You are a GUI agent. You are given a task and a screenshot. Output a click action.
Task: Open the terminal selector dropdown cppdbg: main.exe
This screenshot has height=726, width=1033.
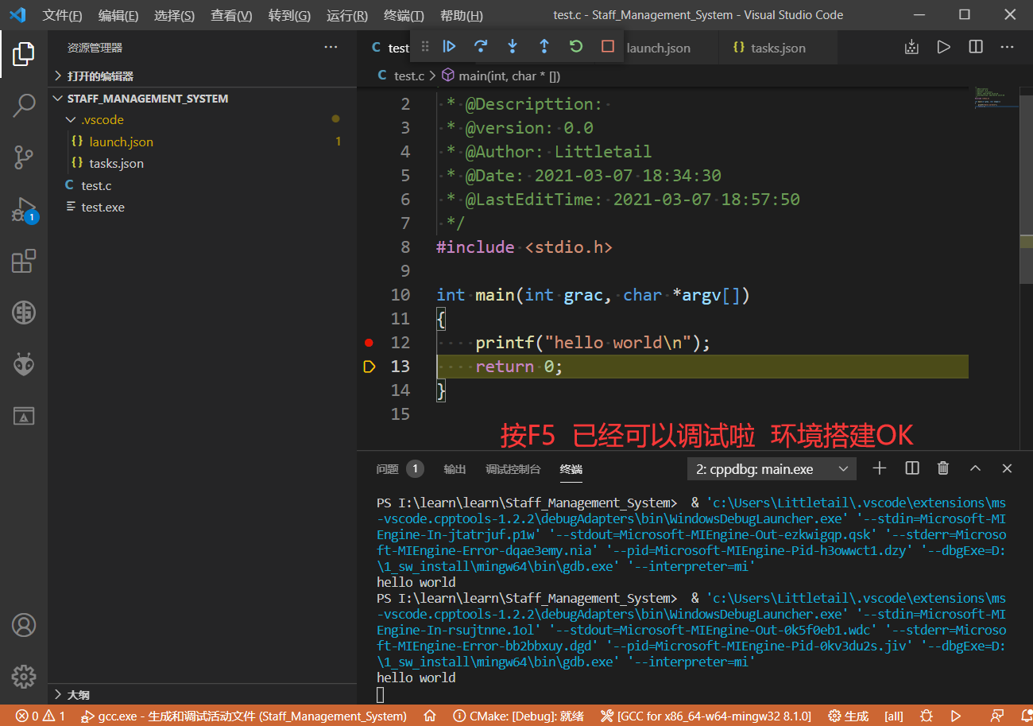pyautogui.click(x=772, y=469)
